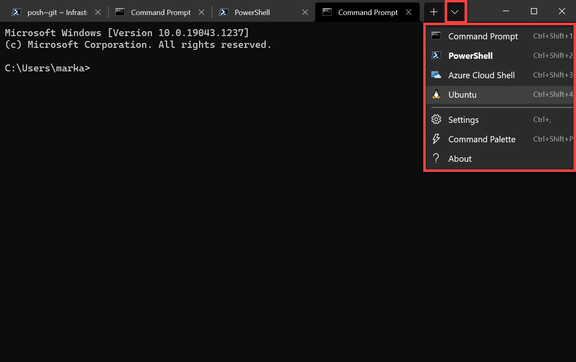Image resolution: width=576 pixels, height=362 pixels.
Task: Click the Ctrl+, shortcut text
Action: (542, 120)
